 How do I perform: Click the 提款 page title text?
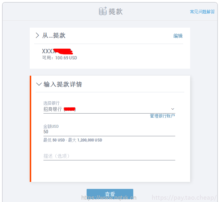[x=116, y=11]
